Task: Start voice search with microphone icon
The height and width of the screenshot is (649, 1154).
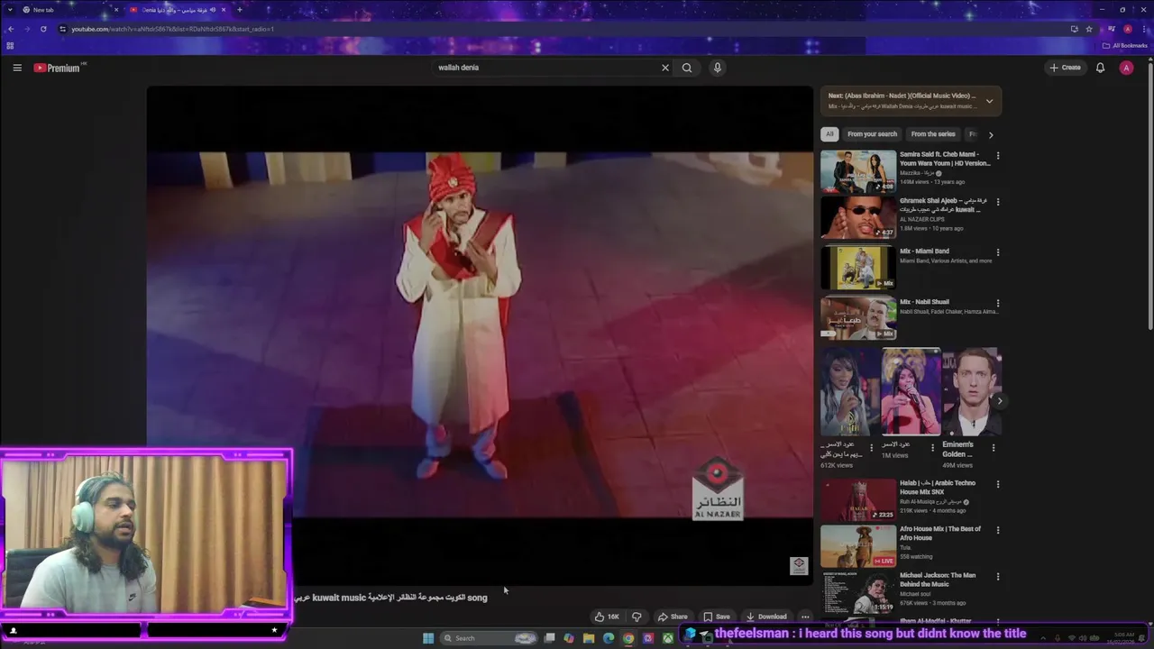Action: [718, 68]
